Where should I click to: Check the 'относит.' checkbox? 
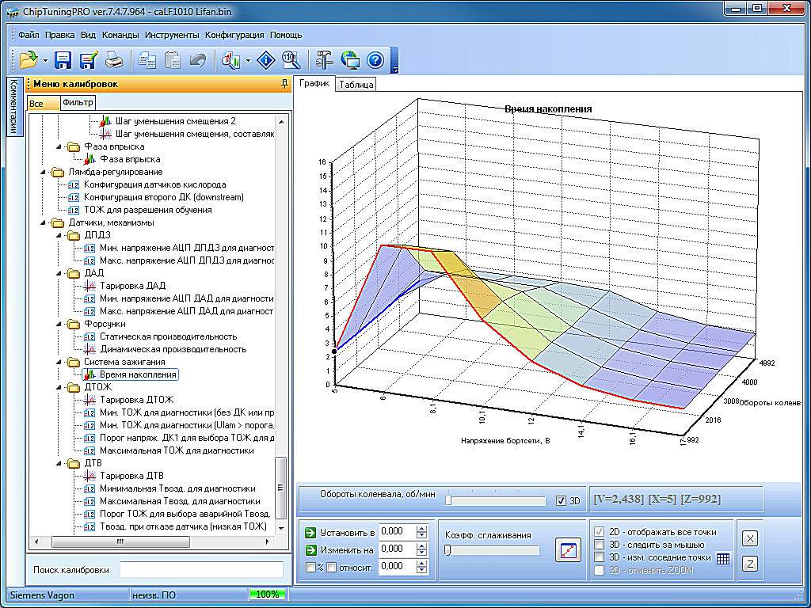[332, 567]
